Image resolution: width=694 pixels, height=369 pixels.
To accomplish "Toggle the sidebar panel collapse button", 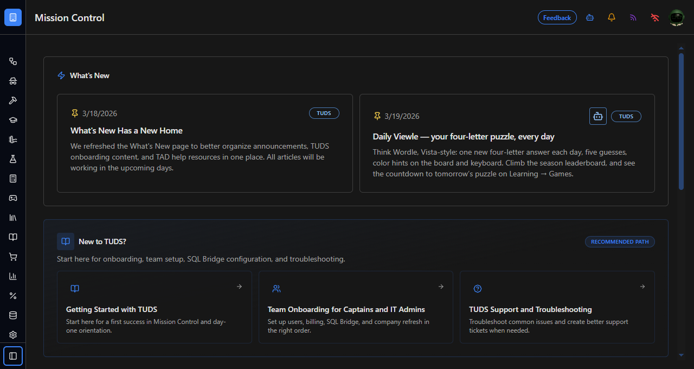I will coord(13,356).
